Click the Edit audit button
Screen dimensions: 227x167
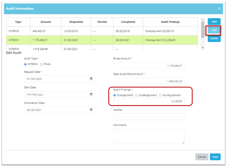point(214,30)
